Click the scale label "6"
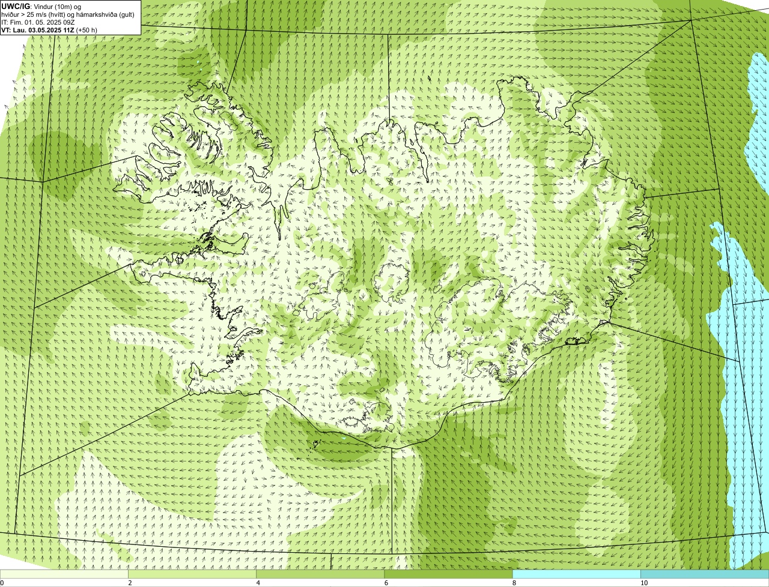Viewport: 769px width, 587px height. [x=386, y=583]
